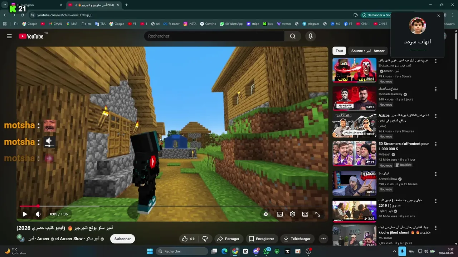Image resolution: width=458 pixels, height=257 pixels.
Task: Open the GMAIL bookmark
Action: coord(55,24)
